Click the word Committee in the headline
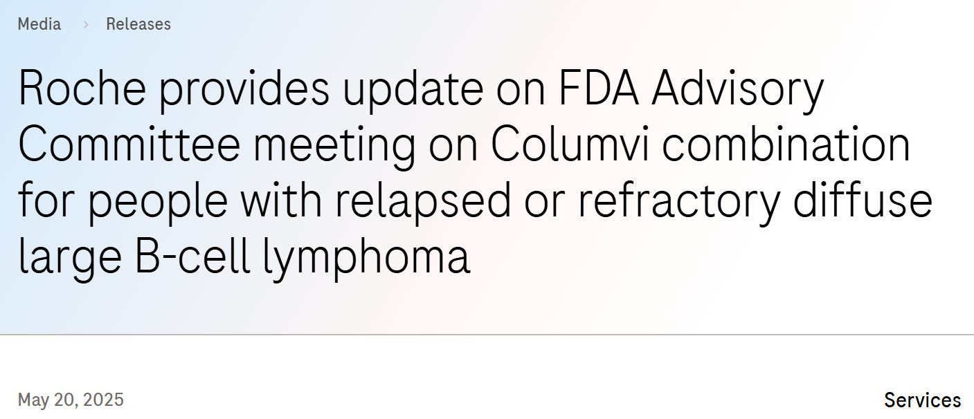This screenshot has height=419, width=974. pos(129,145)
